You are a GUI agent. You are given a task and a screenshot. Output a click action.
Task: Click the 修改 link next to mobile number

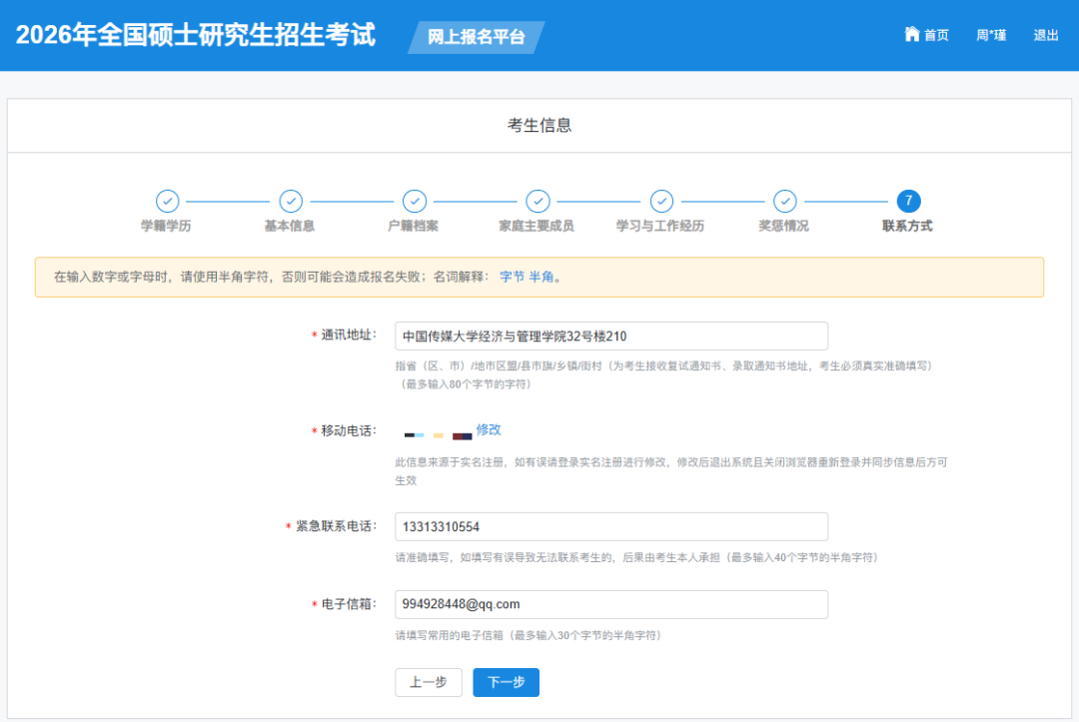489,430
